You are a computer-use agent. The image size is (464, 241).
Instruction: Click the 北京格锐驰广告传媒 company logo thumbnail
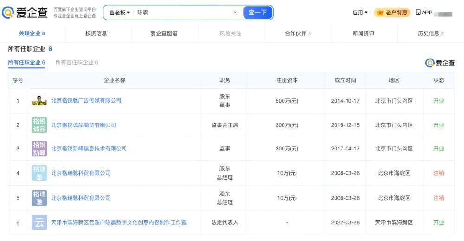(39, 100)
